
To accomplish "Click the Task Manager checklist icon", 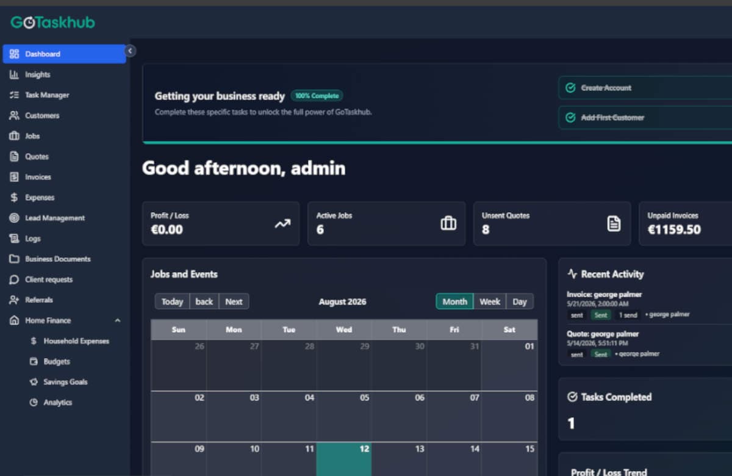I will click(14, 95).
